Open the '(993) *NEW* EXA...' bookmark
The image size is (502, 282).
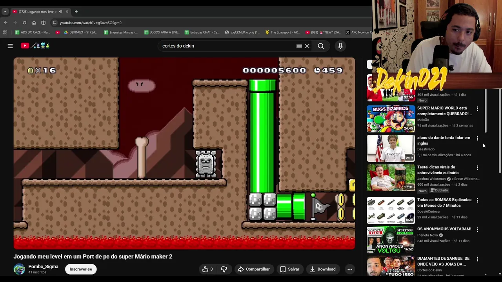pos(323,33)
